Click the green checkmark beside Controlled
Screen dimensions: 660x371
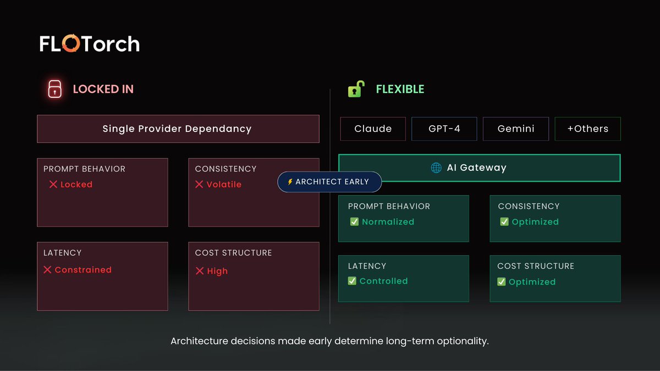[353, 281]
